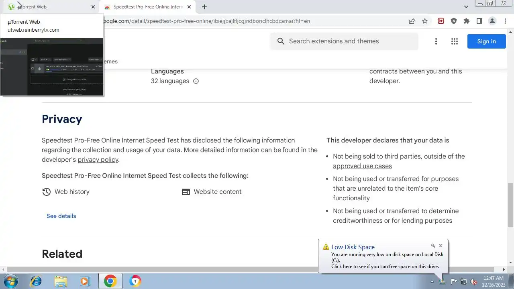Image resolution: width=514 pixels, height=289 pixels.
Task: Click the Low Disk Space notification balloon
Action: pyautogui.click(x=383, y=256)
